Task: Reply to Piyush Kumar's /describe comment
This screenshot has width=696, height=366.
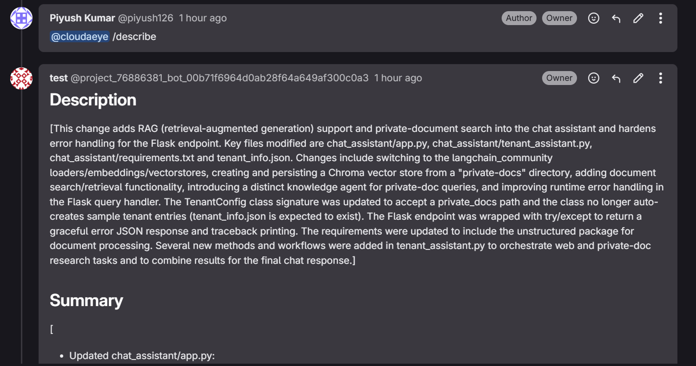Action: tap(616, 18)
